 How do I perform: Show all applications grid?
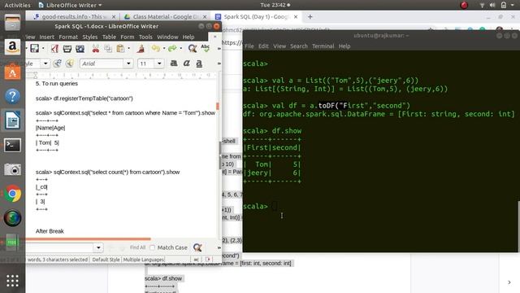[x=12, y=281]
